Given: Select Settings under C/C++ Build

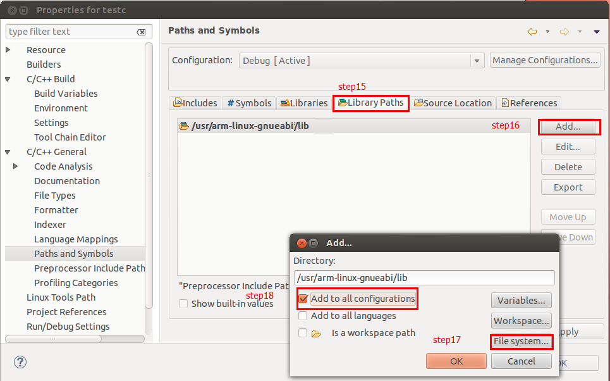Looking at the screenshot, I should [51, 123].
